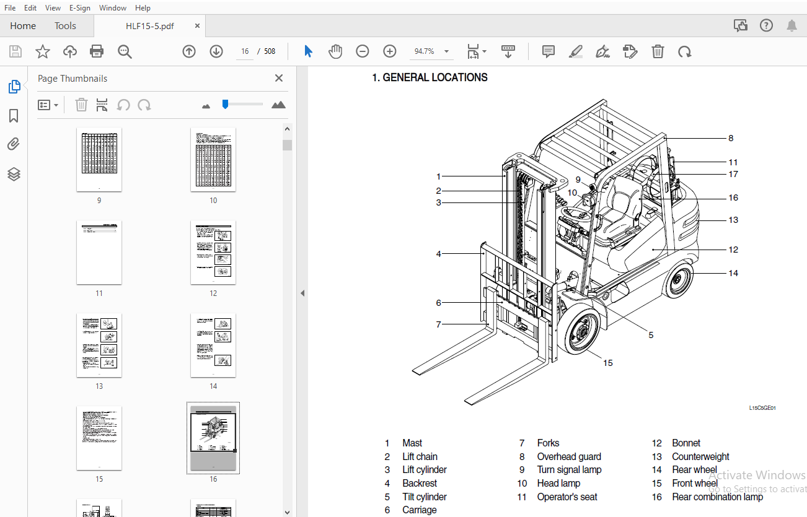
Task: Activate the selection arrow tool
Action: click(x=308, y=51)
